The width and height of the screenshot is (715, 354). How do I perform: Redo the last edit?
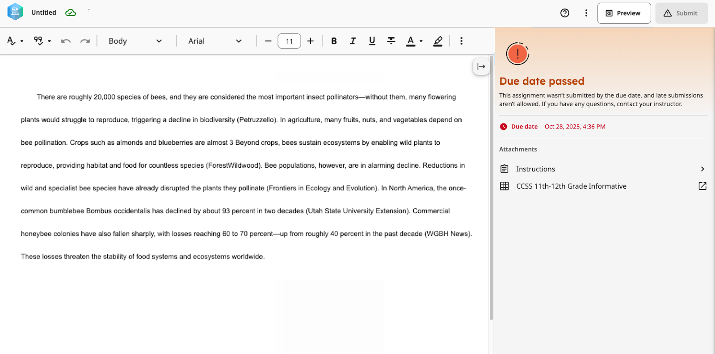coord(85,41)
